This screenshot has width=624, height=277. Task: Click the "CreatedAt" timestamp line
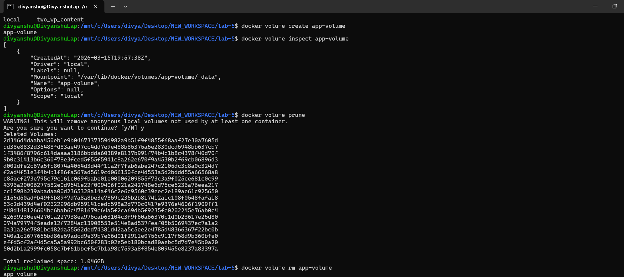pyautogui.click(x=90, y=58)
